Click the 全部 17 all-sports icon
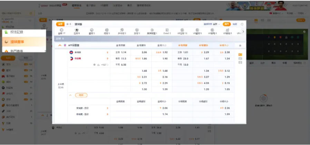Viewport: 310px width, 145px height. coord(61,30)
